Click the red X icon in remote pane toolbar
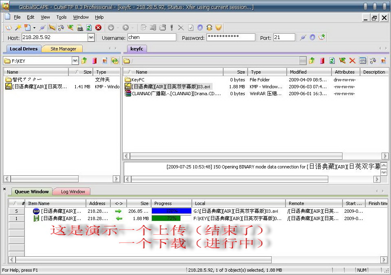Image resolution: width=391 pixels, height=275 pixels. [352, 61]
